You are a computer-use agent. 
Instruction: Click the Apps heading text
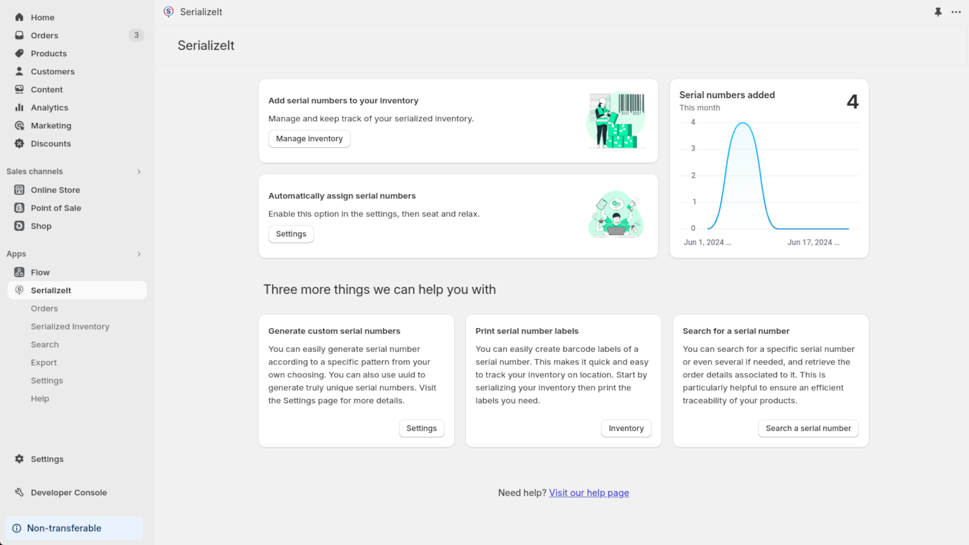(16, 254)
